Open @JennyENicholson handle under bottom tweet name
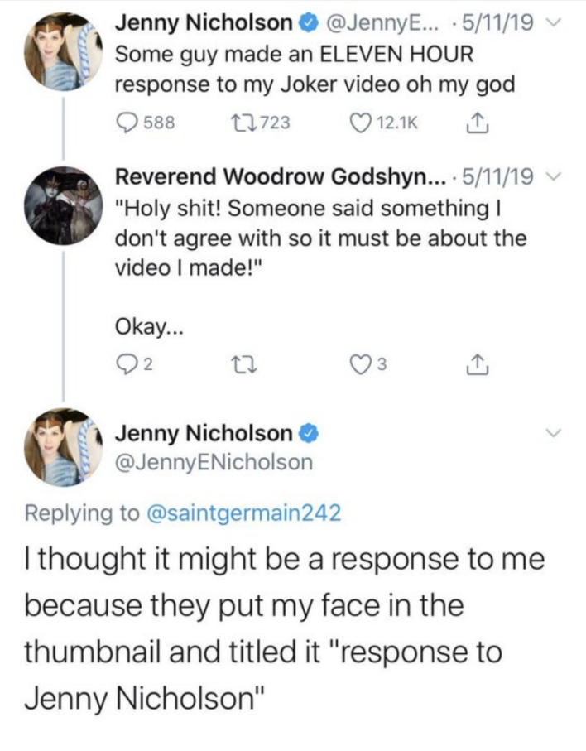Screen dimensions: 586x751 pyautogui.click(x=214, y=462)
